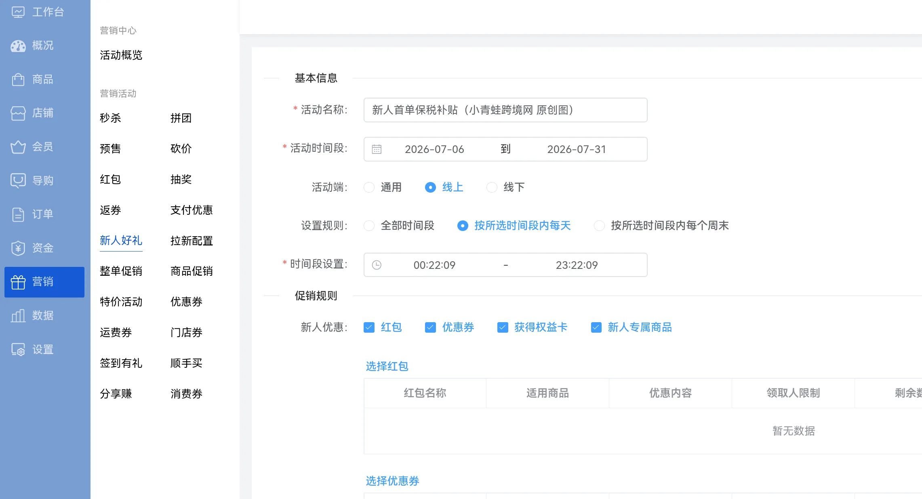Open the 返券 activity menu

pyautogui.click(x=110, y=210)
